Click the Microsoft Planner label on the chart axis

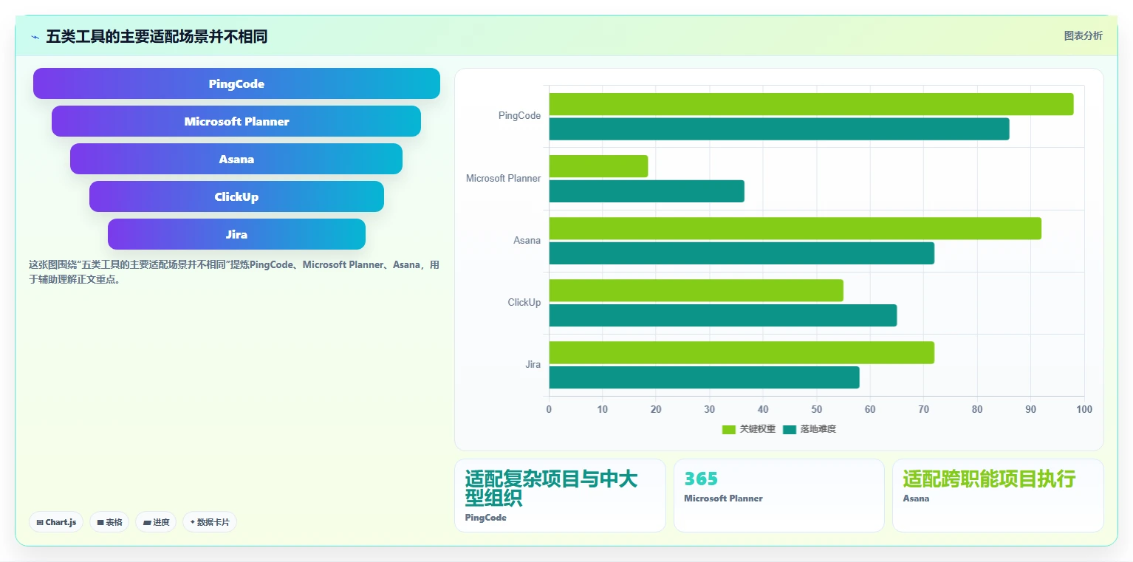point(503,178)
